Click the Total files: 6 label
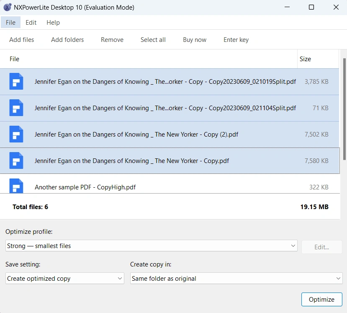Viewport: 347px width, 313px height. [30, 207]
